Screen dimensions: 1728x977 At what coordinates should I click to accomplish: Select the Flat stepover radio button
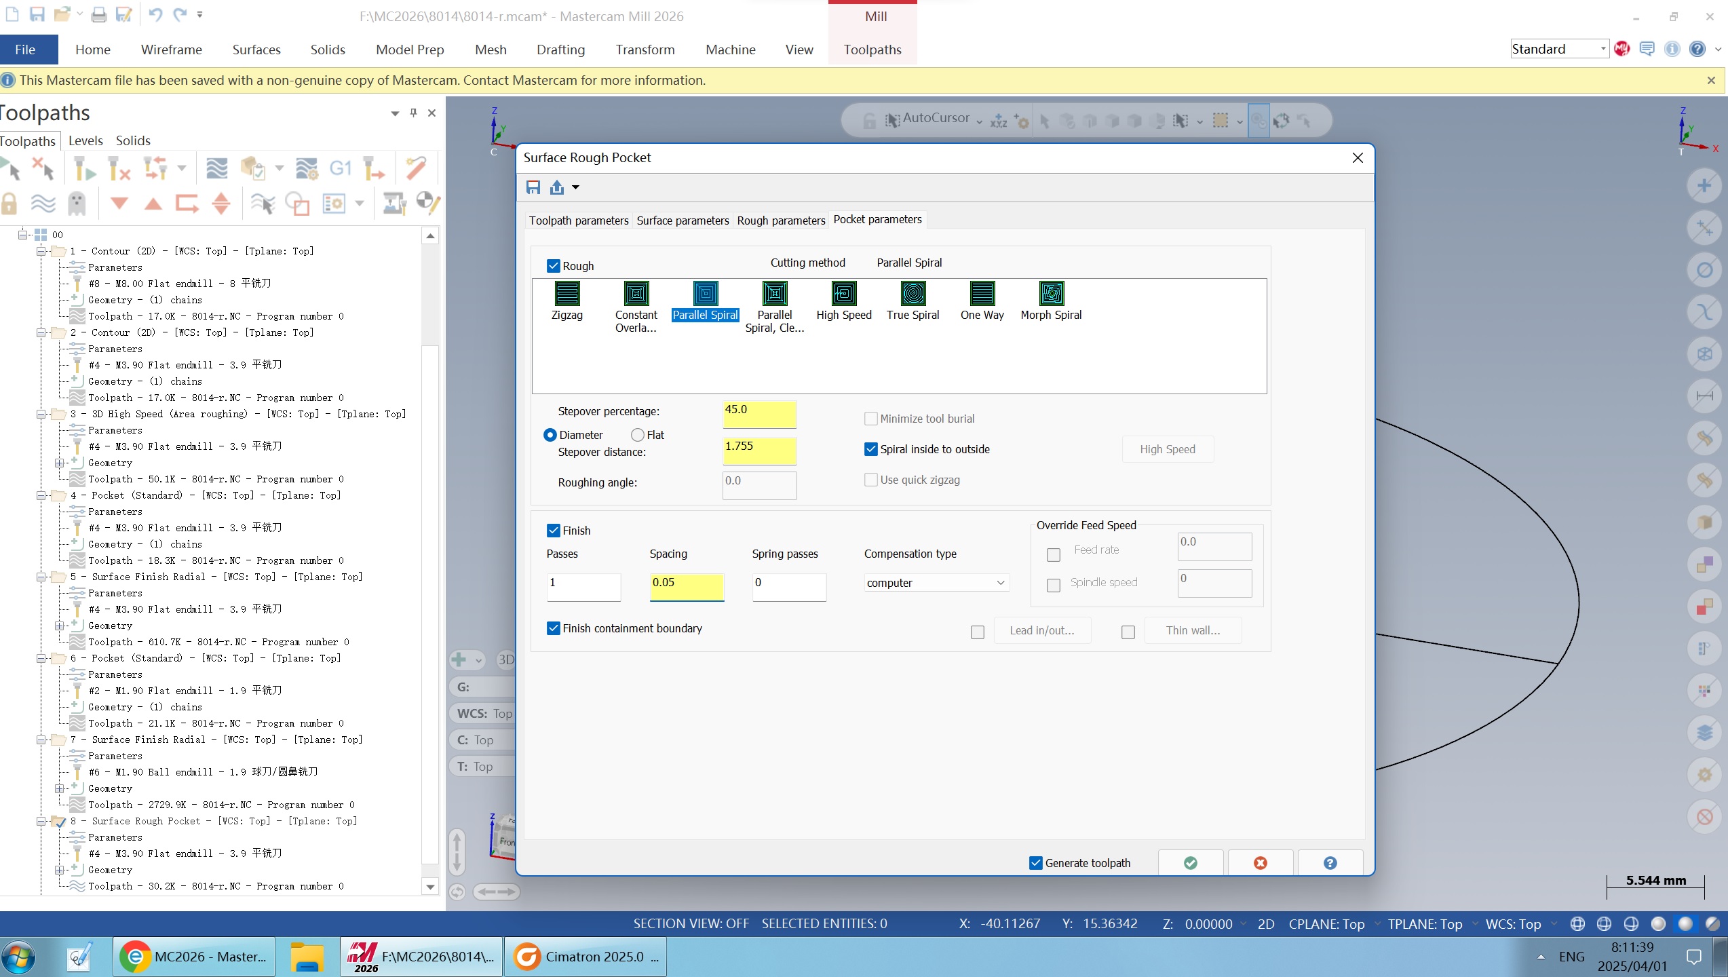pyautogui.click(x=638, y=435)
